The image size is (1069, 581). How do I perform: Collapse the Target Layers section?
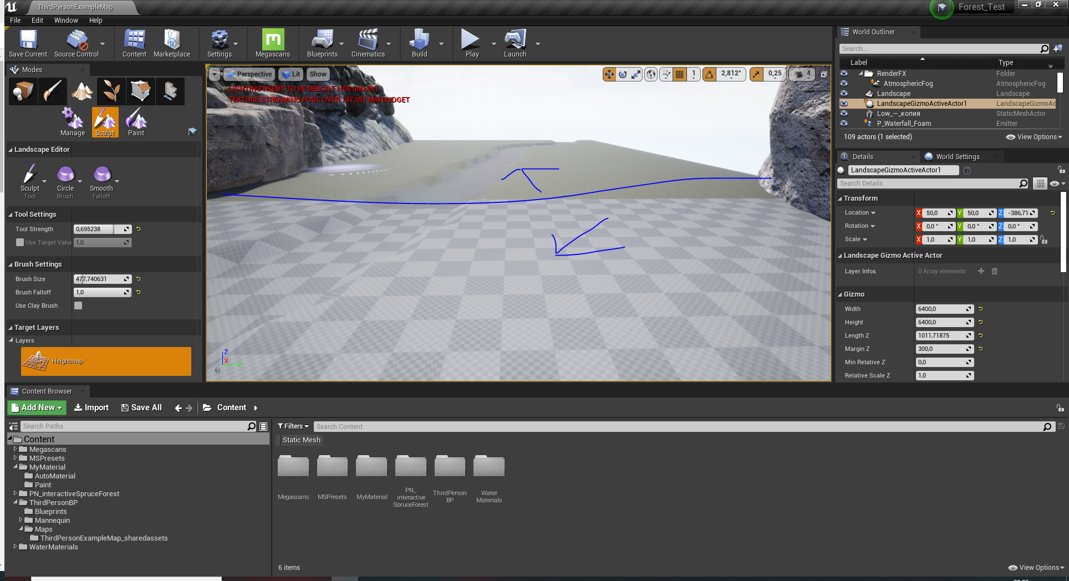[x=11, y=328]
